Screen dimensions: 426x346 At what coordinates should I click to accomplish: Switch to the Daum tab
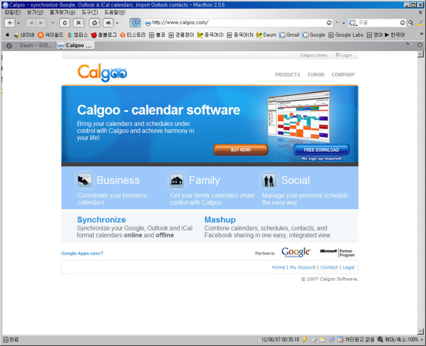tap(36, 46)
